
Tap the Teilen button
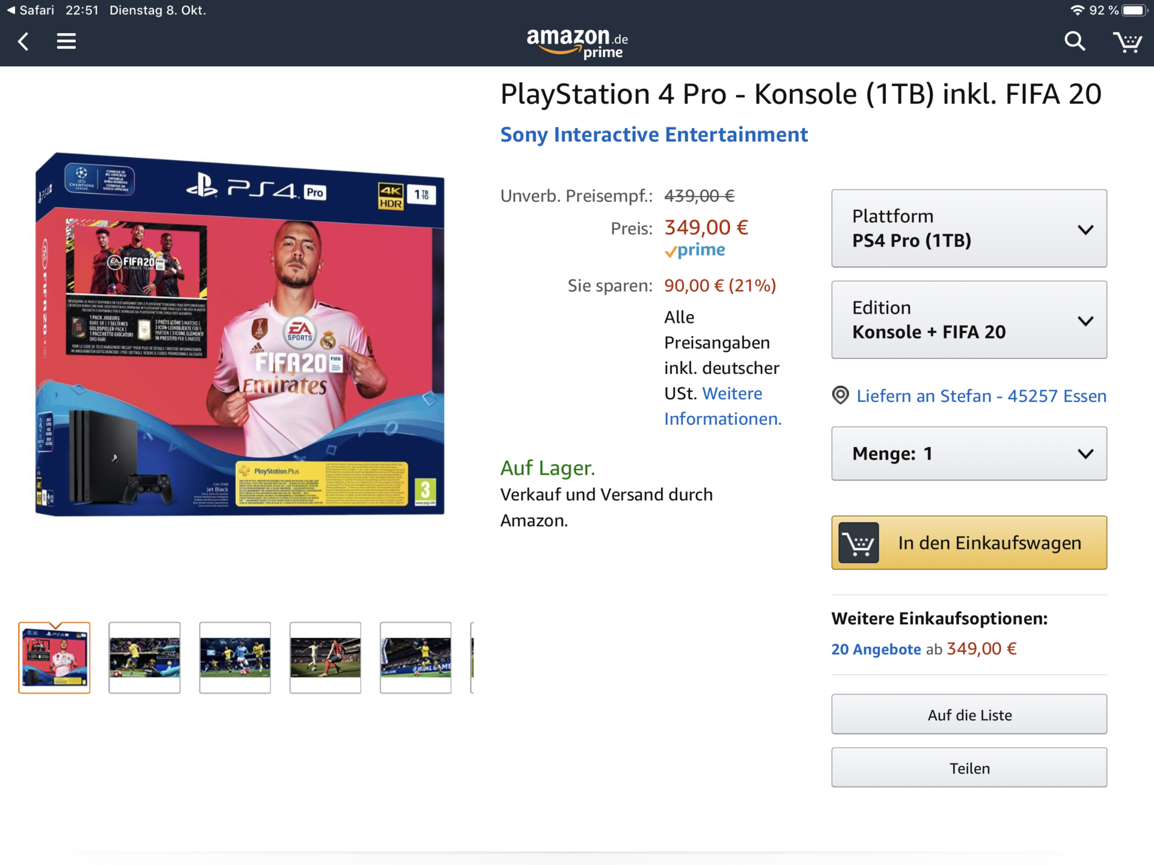click(x=968, y=768)
